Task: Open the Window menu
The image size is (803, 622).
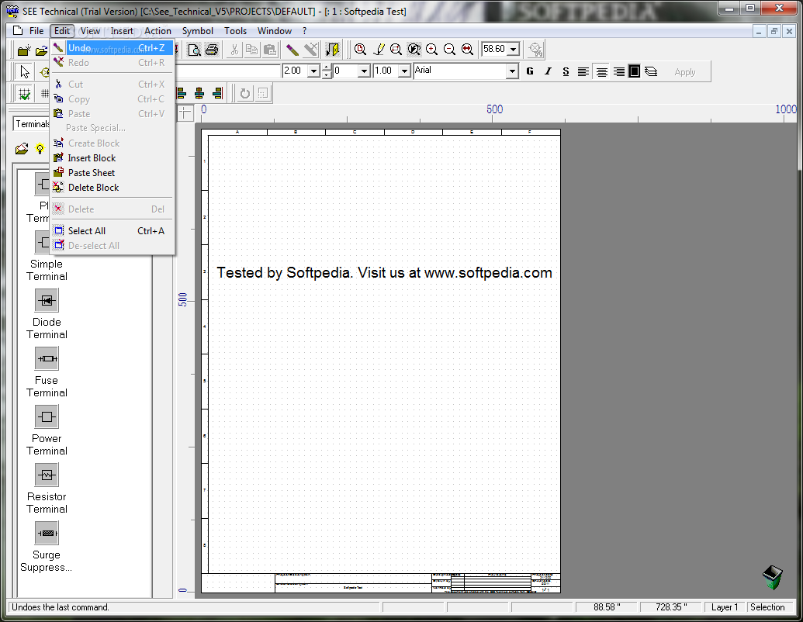Action: point(275,31)
